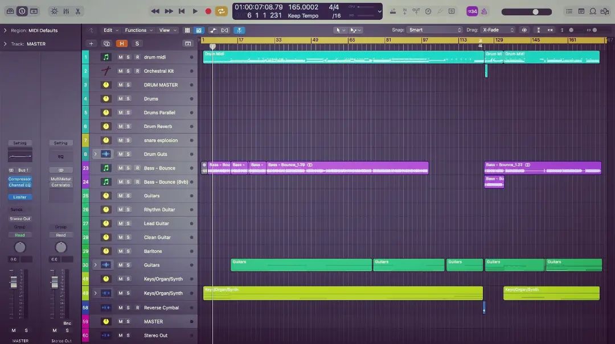Add a new track with plus icon
The image size is (615, 344).
91,43
